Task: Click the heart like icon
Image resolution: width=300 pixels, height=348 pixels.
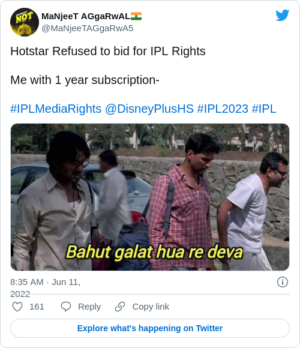Action: pyautogui.click(x=17, y=307)
